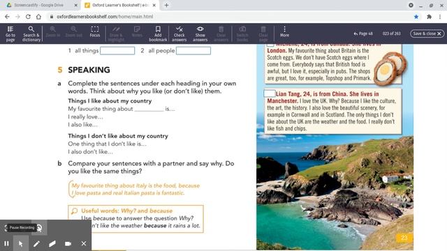Viewport: 447px width, 251px height.
Task: Click the Zoom in tool
Action: point(53,31)
